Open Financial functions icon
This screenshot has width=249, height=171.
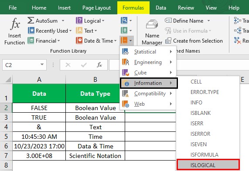coord(31,40)
